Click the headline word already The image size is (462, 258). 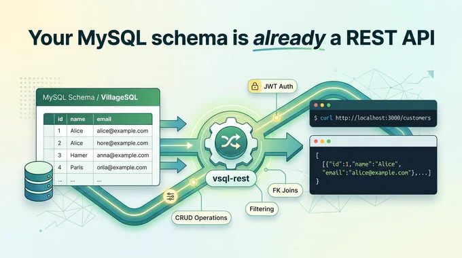pos(289,38)
